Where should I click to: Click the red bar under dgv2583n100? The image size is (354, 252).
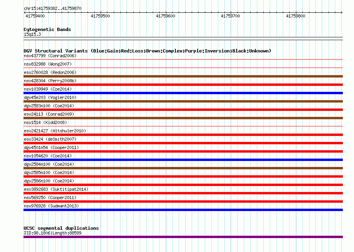pyautogui.click(x=183, y=110)
